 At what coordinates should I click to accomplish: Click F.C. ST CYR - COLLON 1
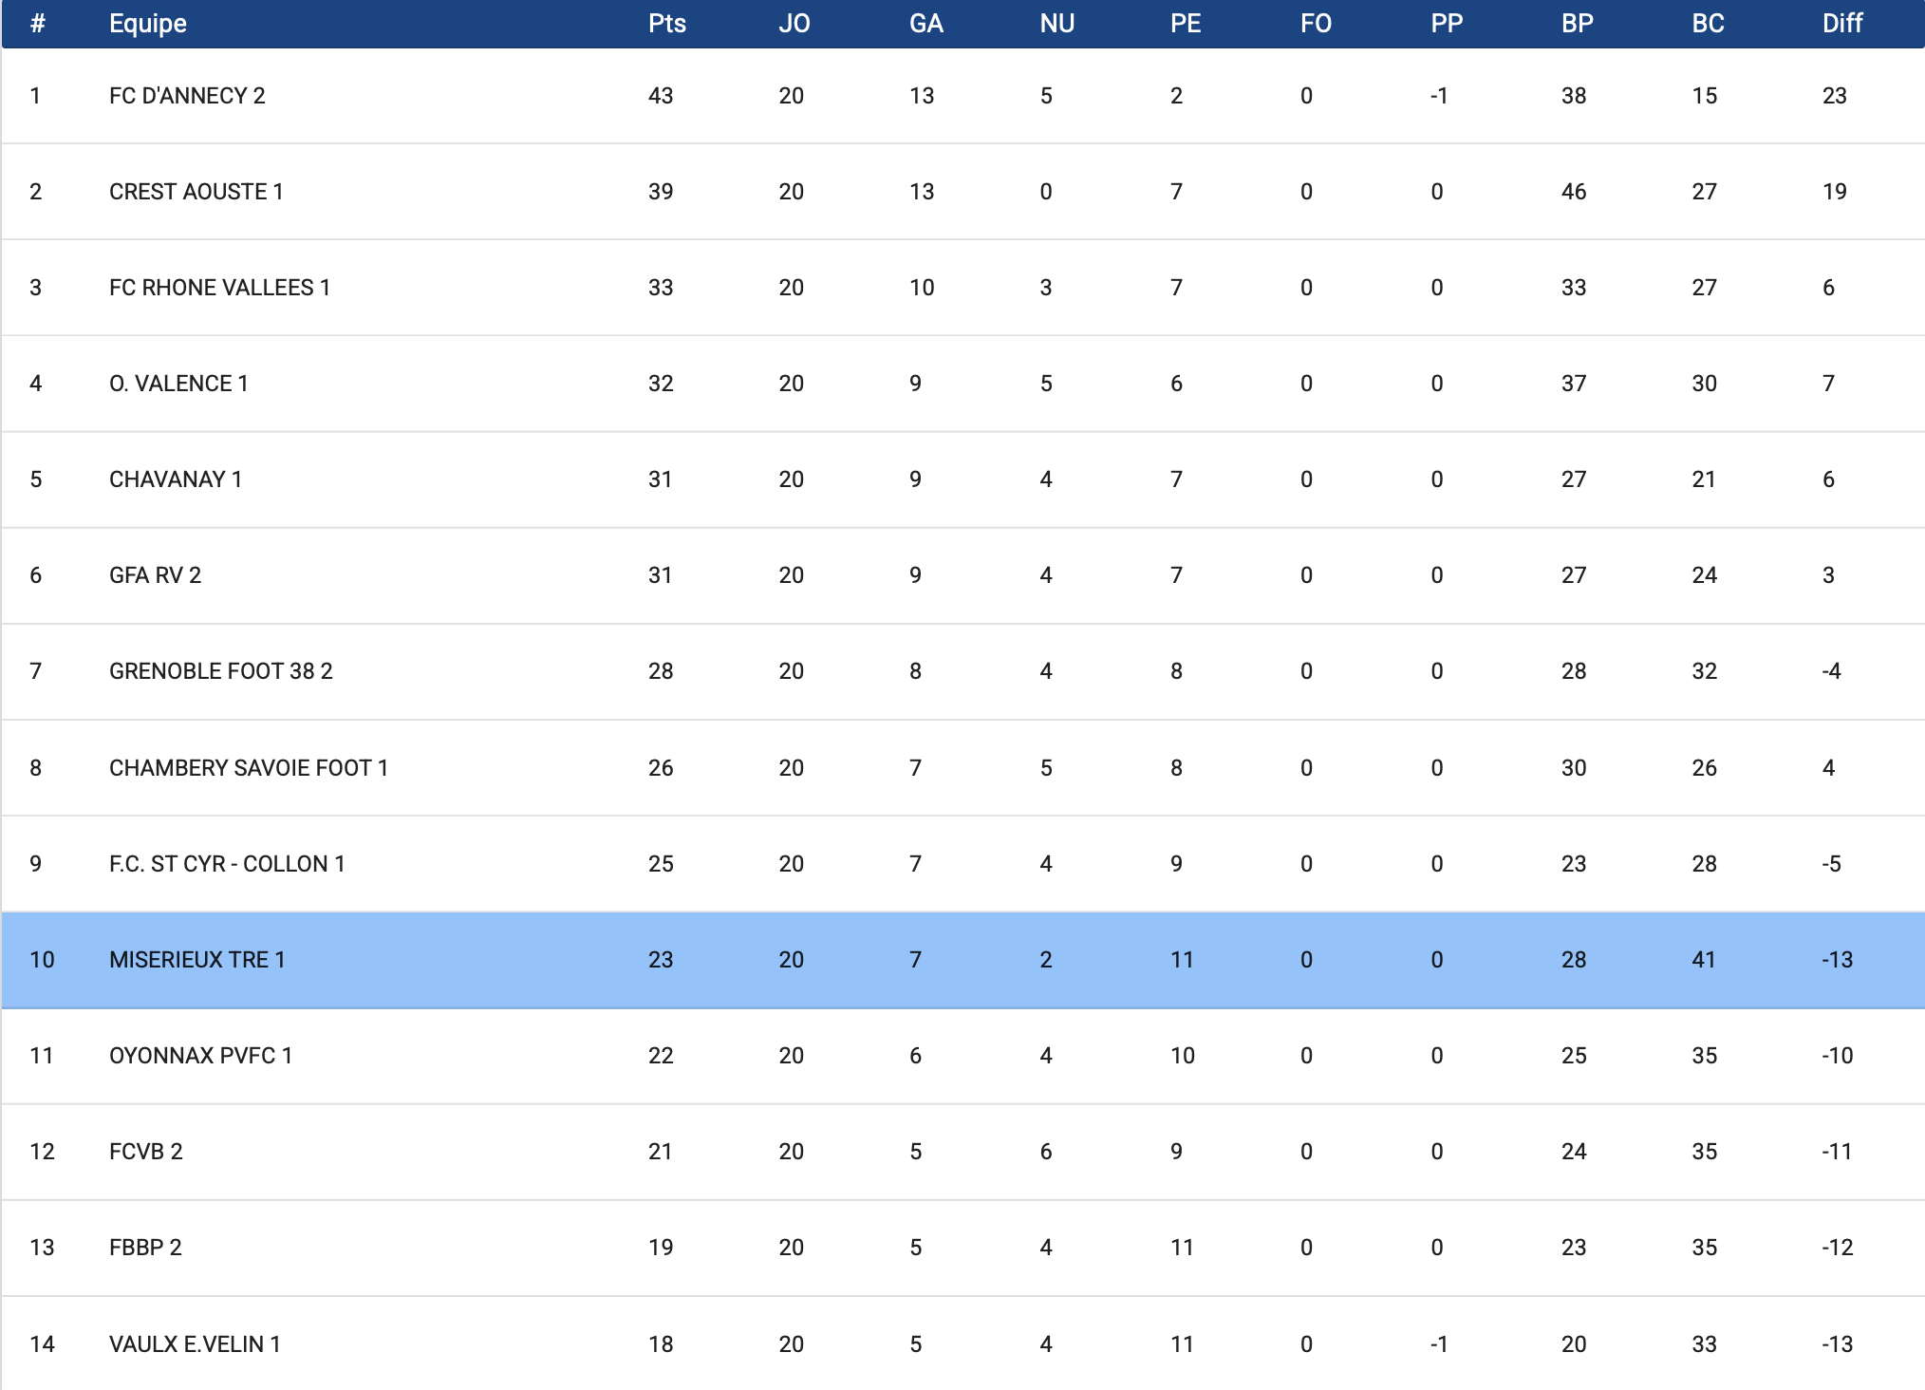(227, 864)
